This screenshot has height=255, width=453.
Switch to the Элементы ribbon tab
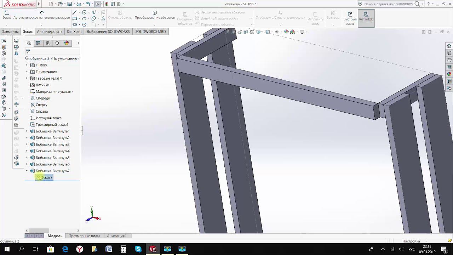tap(10, 32)
